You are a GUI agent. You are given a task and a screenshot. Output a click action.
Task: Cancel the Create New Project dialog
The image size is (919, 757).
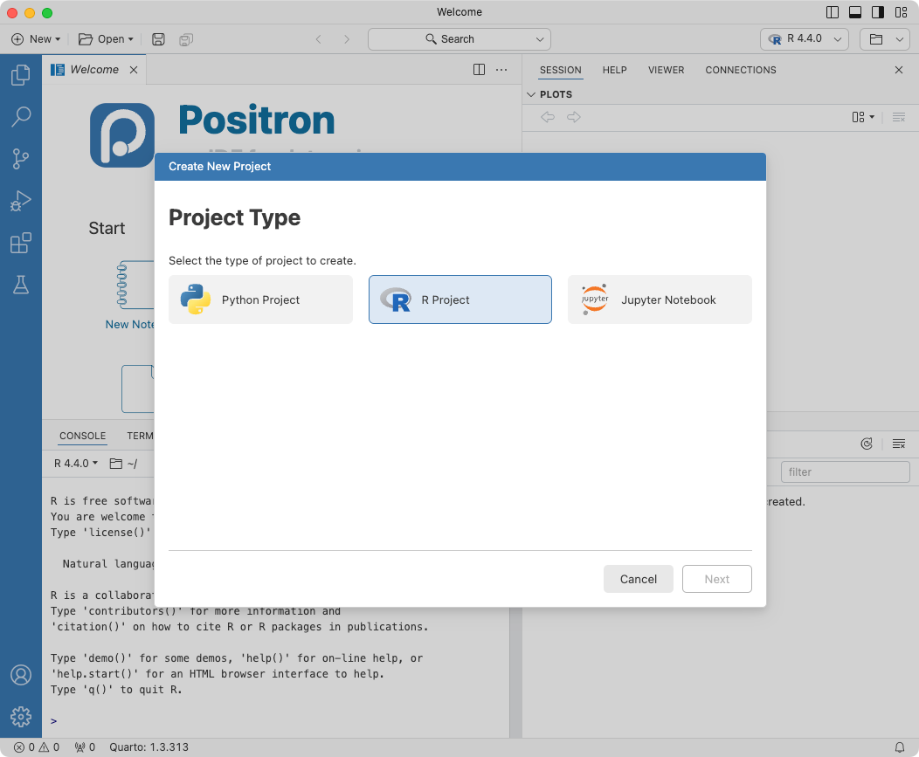pos(638,579)
